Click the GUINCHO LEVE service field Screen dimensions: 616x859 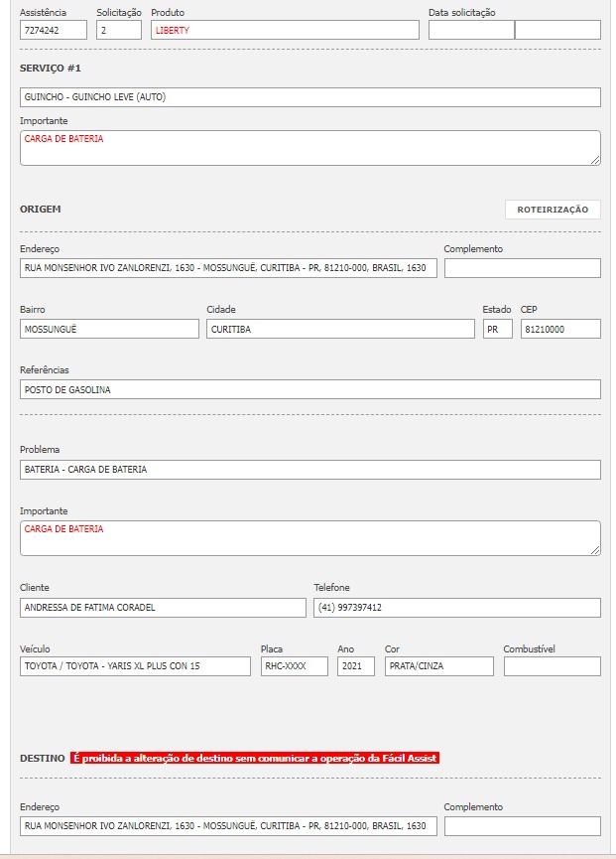coord(309,97)
